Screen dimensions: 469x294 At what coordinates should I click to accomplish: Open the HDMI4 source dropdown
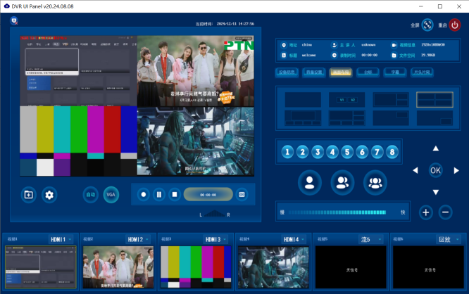tap(294, 239)
